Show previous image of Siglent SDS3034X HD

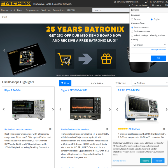point(60,109)
